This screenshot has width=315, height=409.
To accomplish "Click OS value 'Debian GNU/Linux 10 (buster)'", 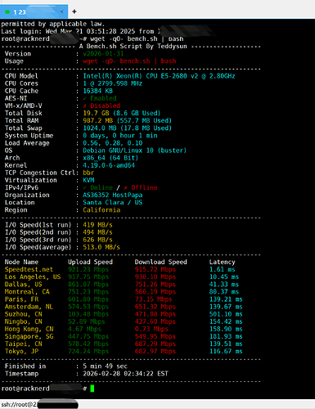I will (x=135, y=151).
